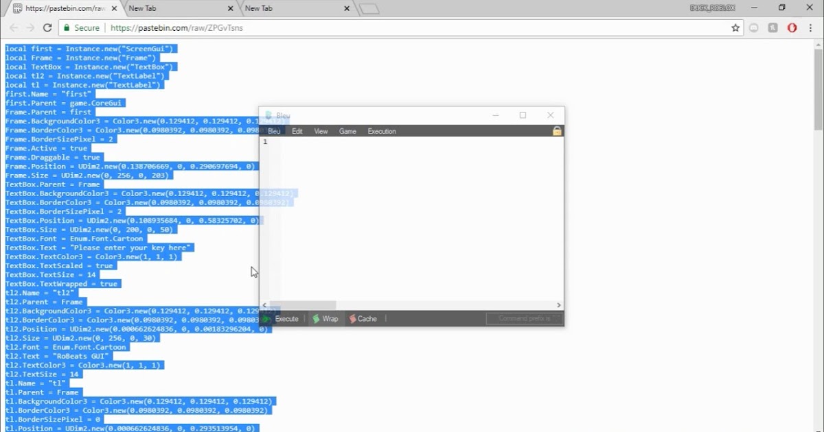824x432 pixels.
Task: Click line 'Frame.BorderSizePixel = 2'
Action: [60, 139]
